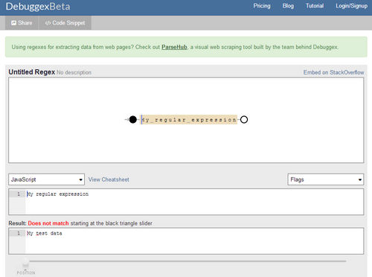Click Embed on StackOverflow link
The height and width of the screenshot is (277, 372).
[333, 72]
